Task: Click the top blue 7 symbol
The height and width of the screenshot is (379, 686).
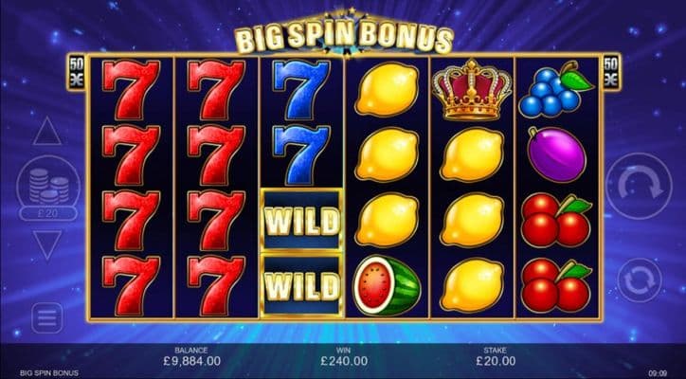Action: click(x=301, y=90)
